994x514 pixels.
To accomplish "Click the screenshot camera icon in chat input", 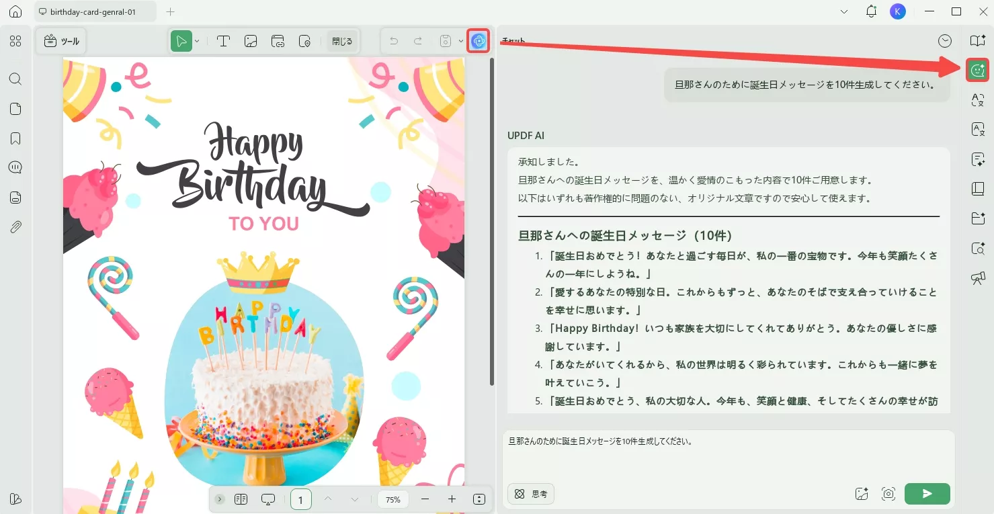I will tap(888, 493).
